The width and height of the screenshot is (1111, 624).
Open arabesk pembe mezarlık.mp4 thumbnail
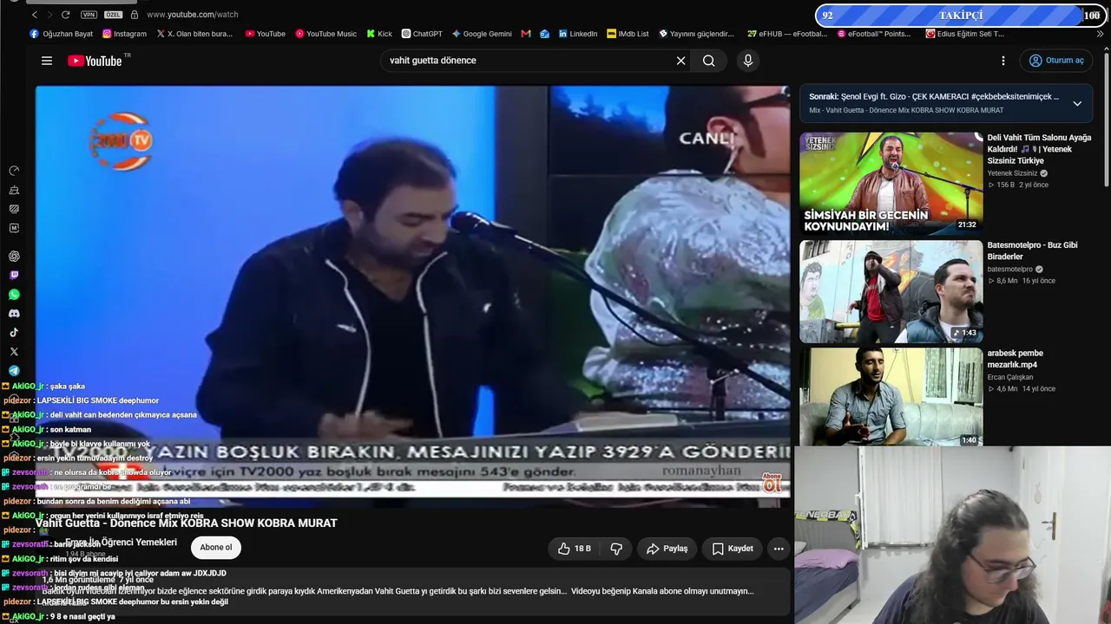(891, 397)
